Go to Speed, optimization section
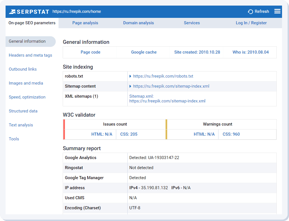Viewport: 289px width, 221px height. coord(27,97)
